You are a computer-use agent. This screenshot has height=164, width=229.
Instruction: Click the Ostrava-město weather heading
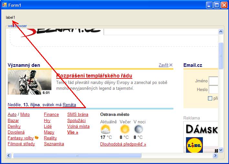click(114, 114)
